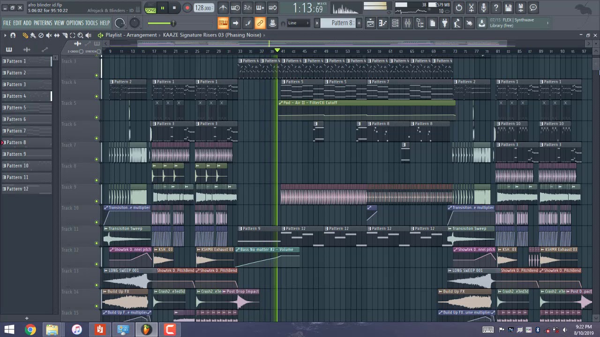This screenshot has height=337, width=600.
Task: Select the Zoom magnifier tool
Action: pos(80,35)
